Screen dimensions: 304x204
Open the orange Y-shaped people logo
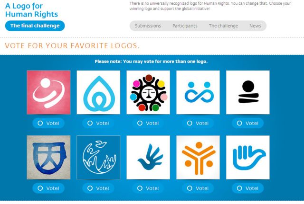click(198, 158)
